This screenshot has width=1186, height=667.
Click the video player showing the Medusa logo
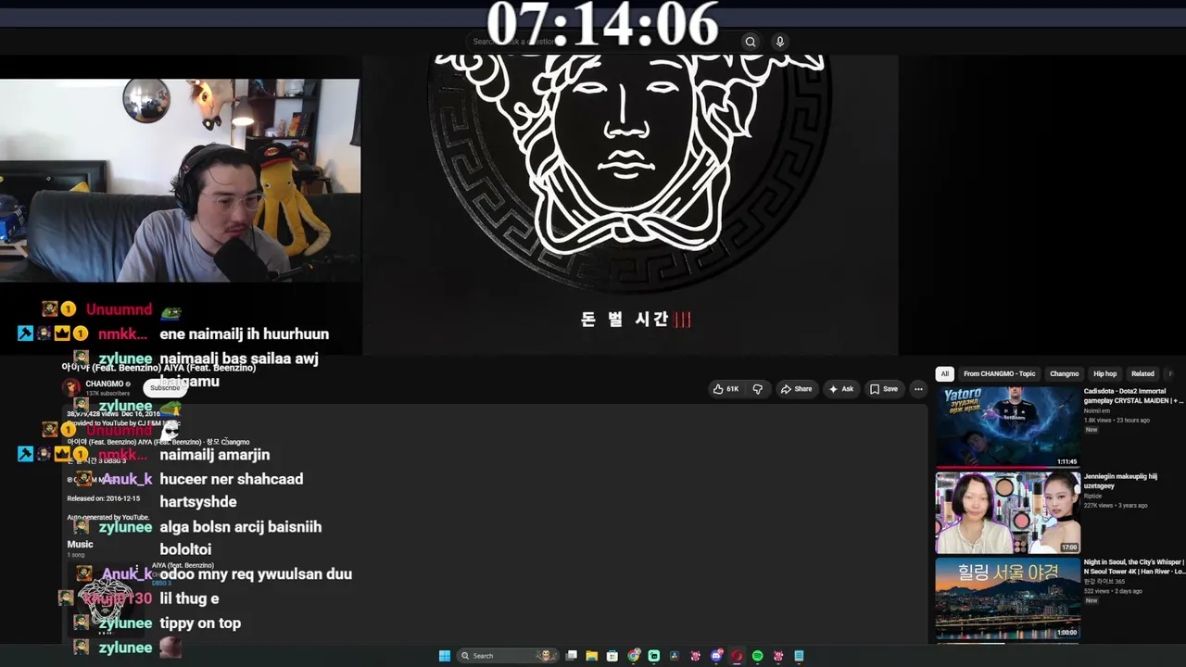coord(630,204)
